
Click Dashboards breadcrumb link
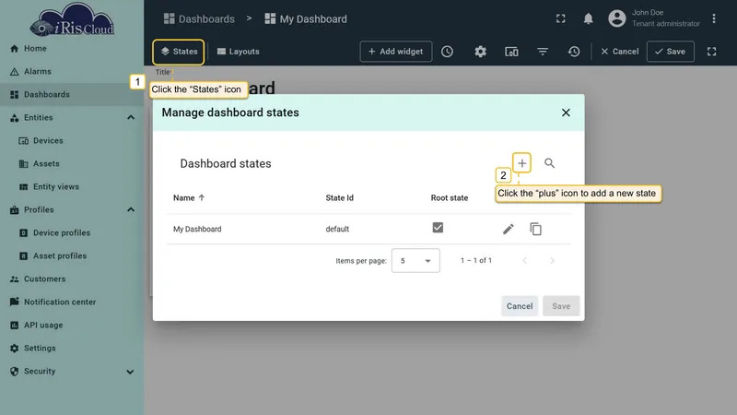tap(199, 18)
